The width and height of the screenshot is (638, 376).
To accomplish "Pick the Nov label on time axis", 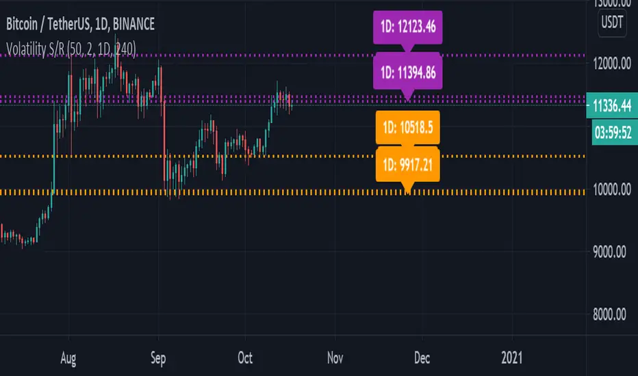I will click(335, 357).
